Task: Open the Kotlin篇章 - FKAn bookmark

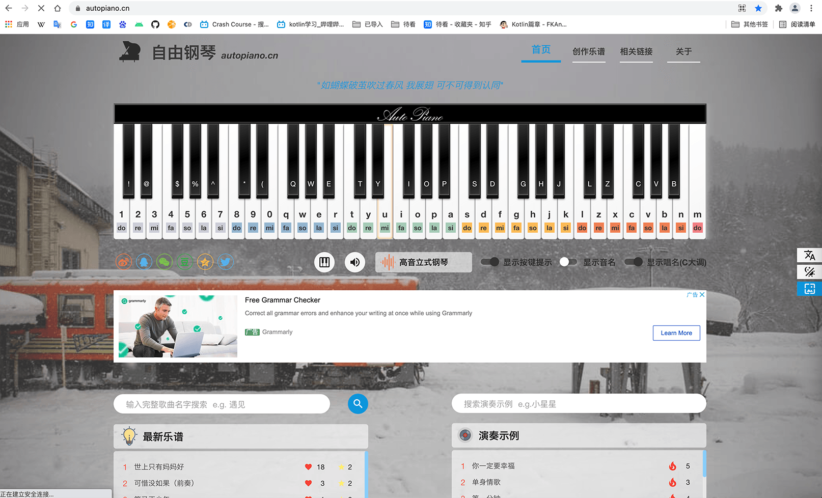Action: (533, 24)
